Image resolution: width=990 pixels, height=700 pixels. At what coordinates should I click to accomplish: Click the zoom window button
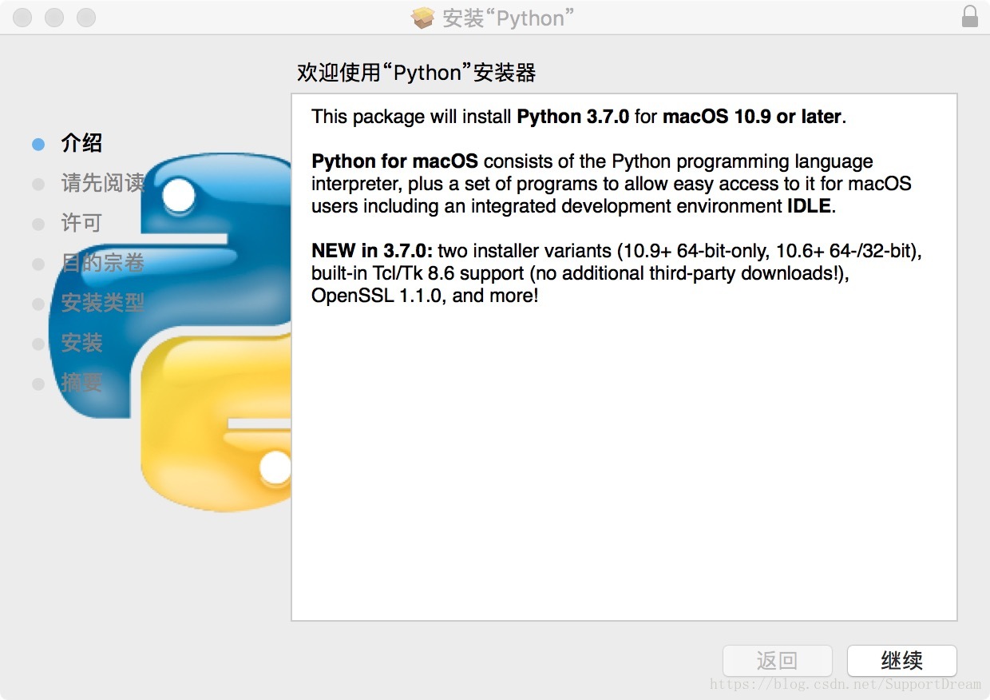click(x=85, y=17)
